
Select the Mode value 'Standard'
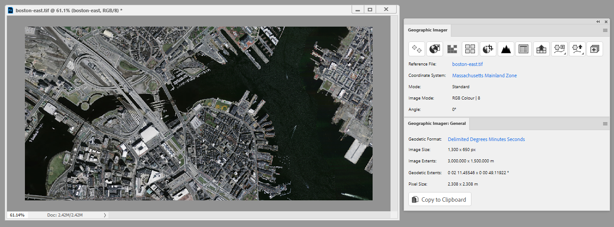pos(461,87)
